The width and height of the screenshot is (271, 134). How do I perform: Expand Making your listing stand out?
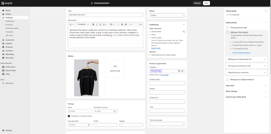[246, 59]
